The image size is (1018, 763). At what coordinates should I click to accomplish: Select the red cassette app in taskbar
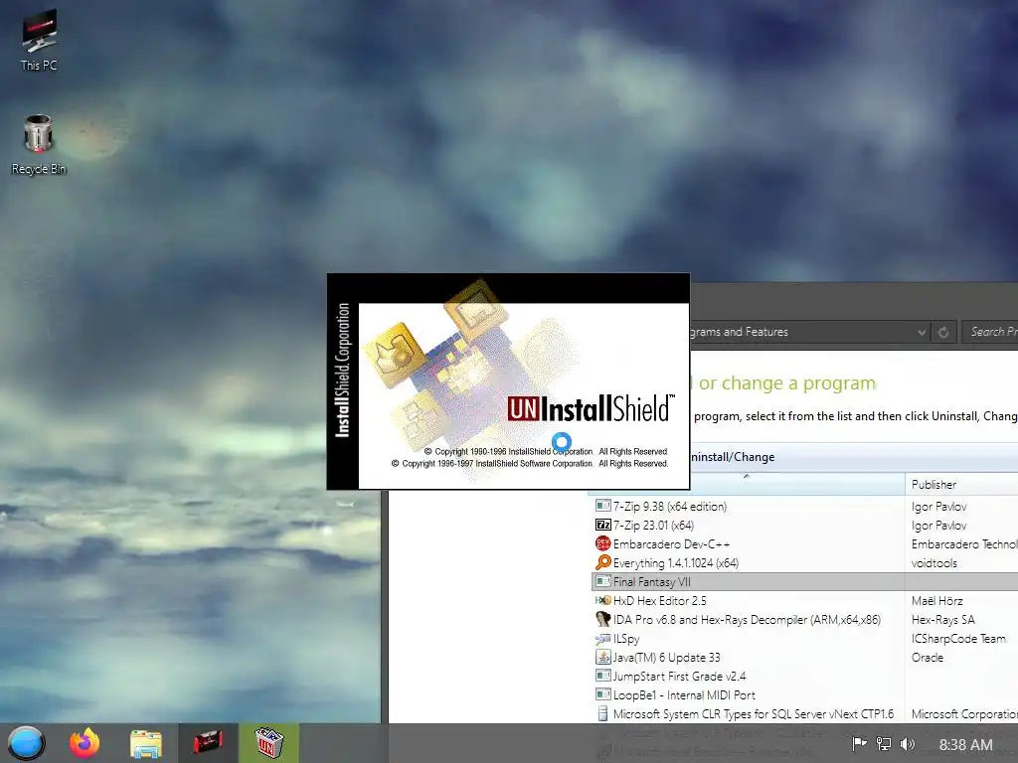208,743
